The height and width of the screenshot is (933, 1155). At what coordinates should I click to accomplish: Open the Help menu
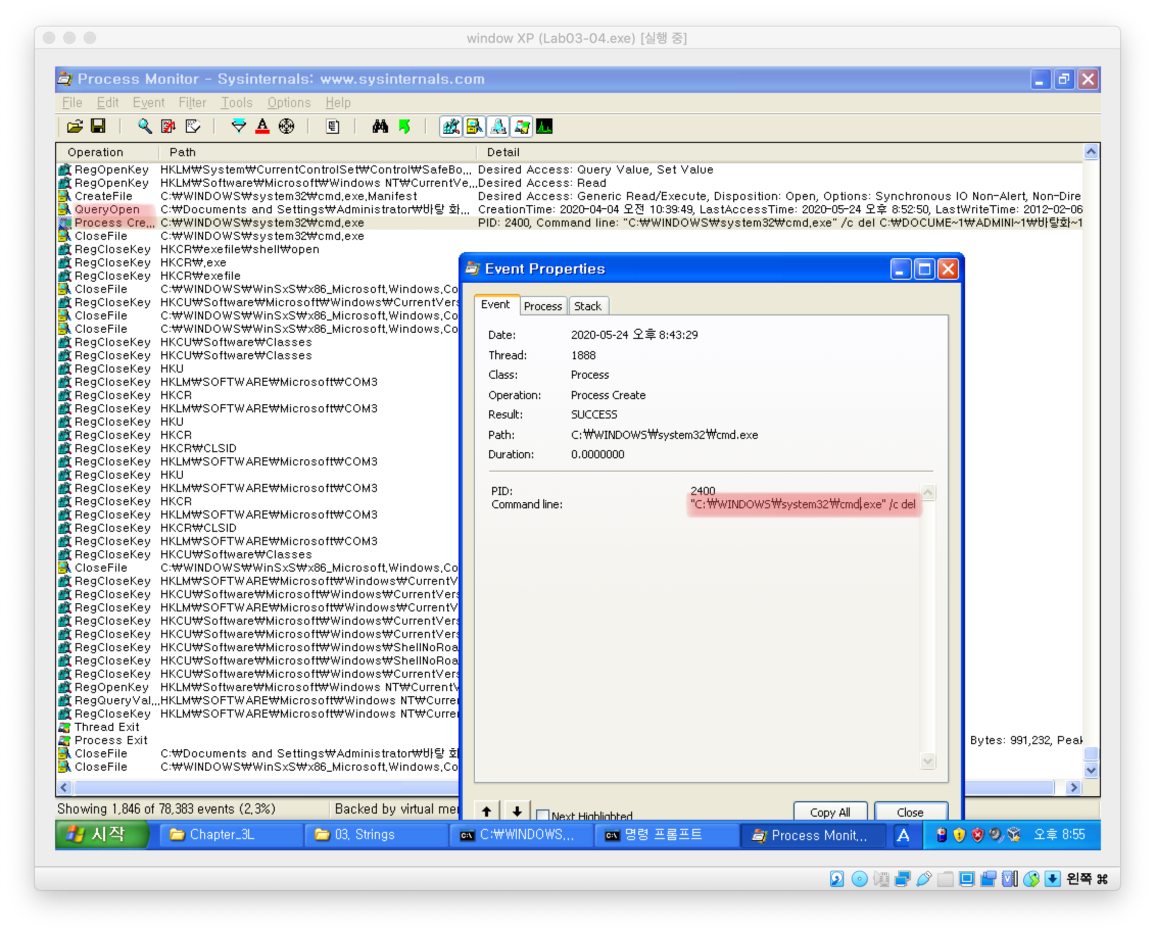point(338,103)
